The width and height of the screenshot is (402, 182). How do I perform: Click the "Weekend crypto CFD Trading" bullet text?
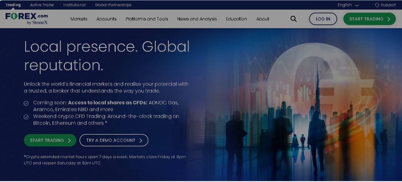(x=106, y=119)
